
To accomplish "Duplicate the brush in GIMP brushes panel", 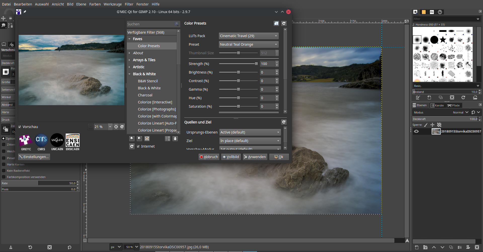I will (441, 97).
